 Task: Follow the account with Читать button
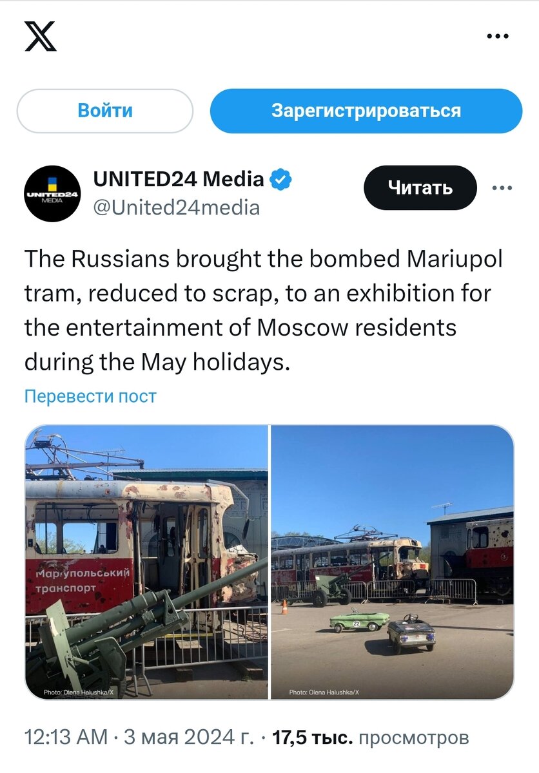(x=420, y=187)
